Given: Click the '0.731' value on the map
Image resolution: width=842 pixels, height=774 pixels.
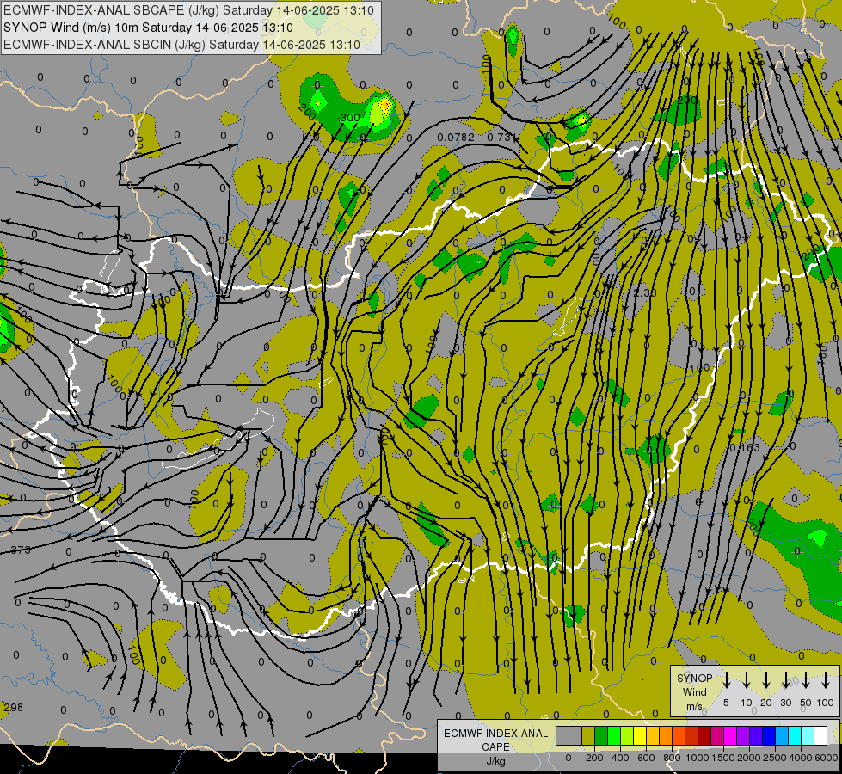Looking at the screenshot, I should pyautogui.click(x=500, y=138).
